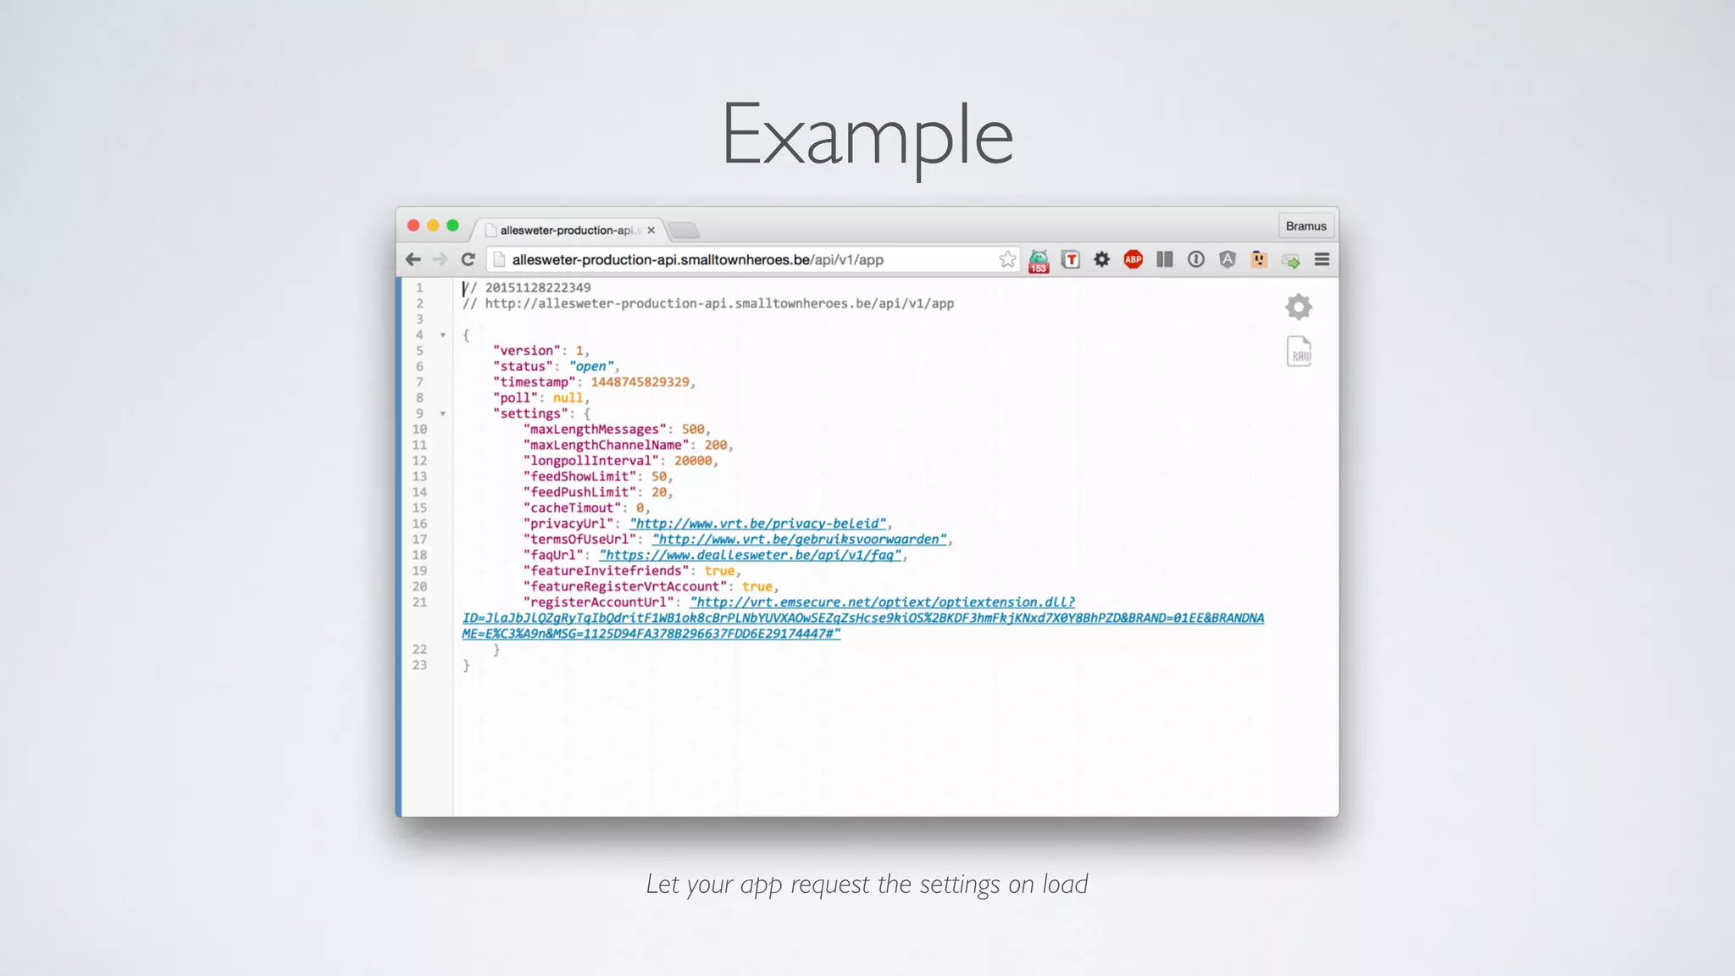Click the "feedShowLimit" key
Image resolution: width=1735 pixels, height=976 pixels.
point(580,477)
